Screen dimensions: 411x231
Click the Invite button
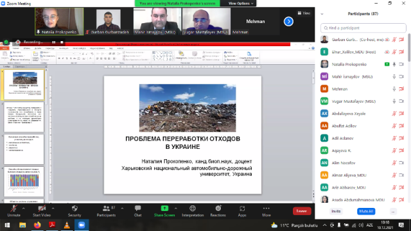click(x=336, y=211)
